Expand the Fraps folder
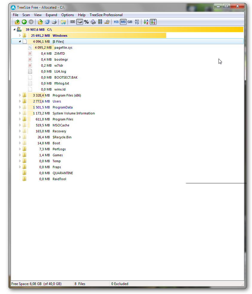252x294 pixels. (x=20, y=167)
